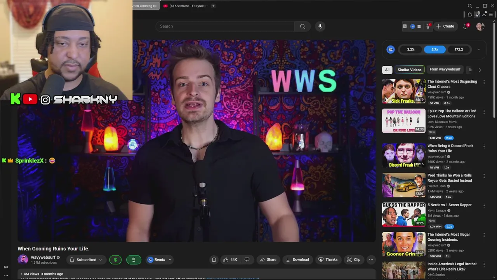497x280 pixels.
Task: Open wavywebsurf channel avatar
Action: 23,259
